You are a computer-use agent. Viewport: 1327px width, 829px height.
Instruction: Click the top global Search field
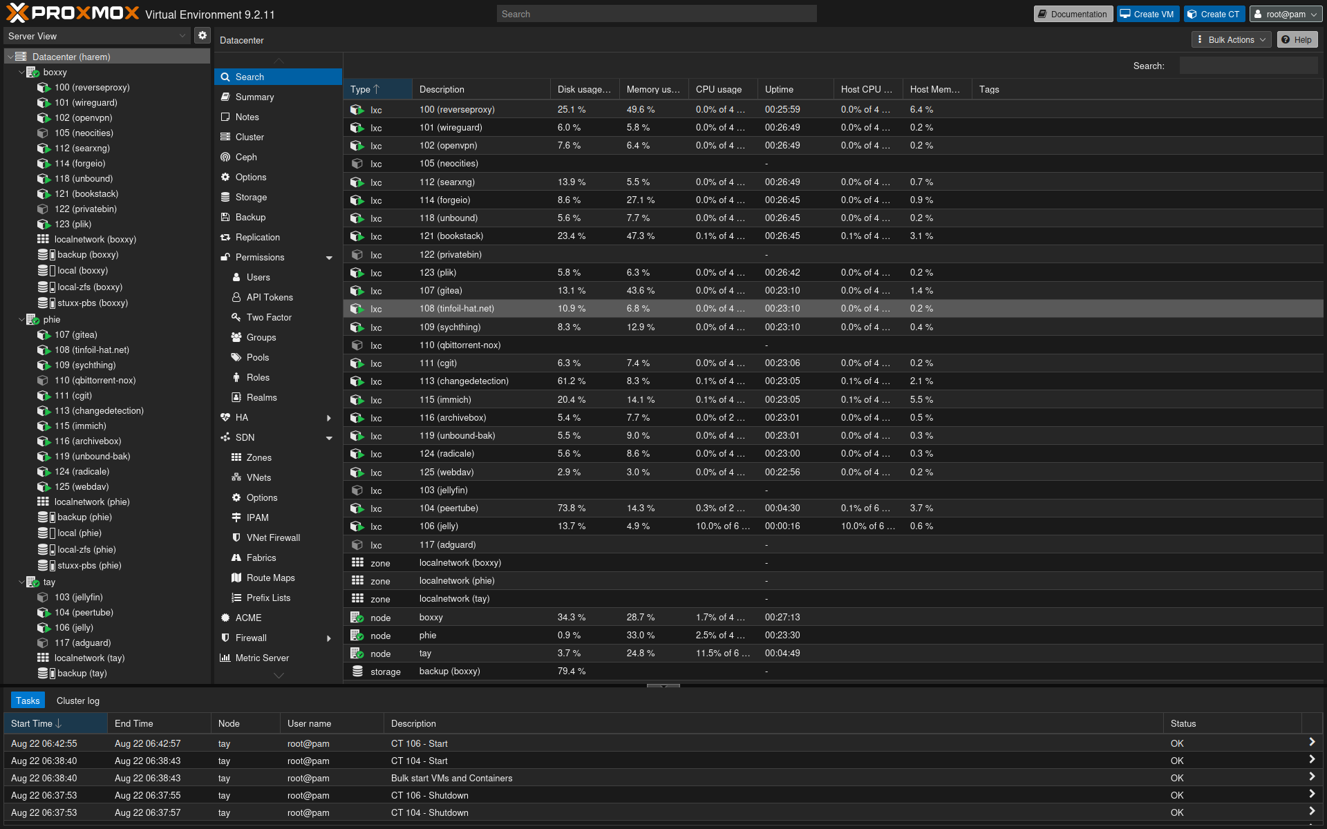tap(657, 14)
